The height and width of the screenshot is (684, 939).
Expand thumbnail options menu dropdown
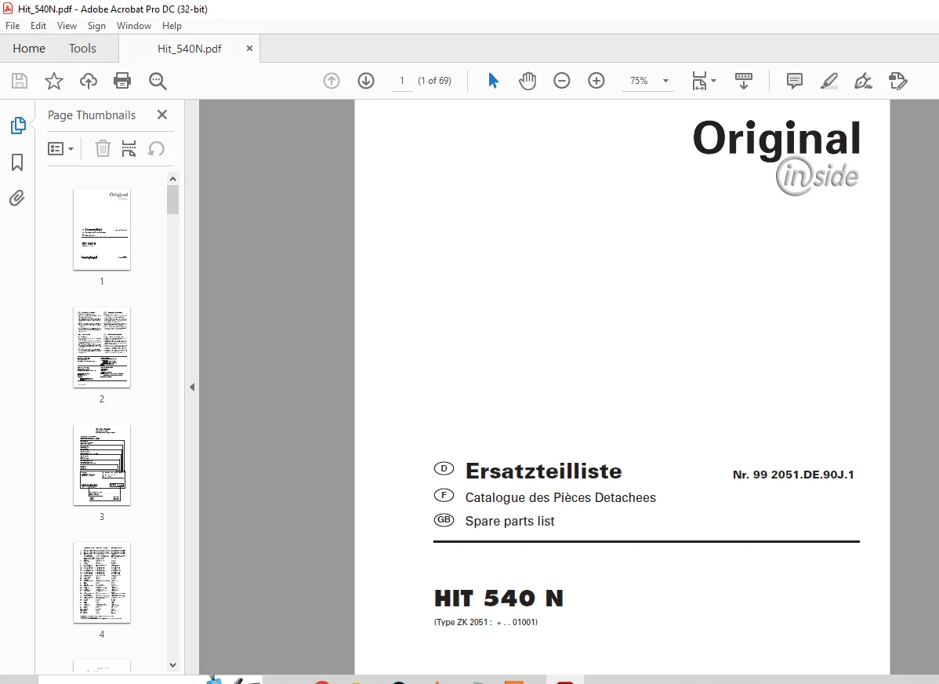tap(60, 149)
